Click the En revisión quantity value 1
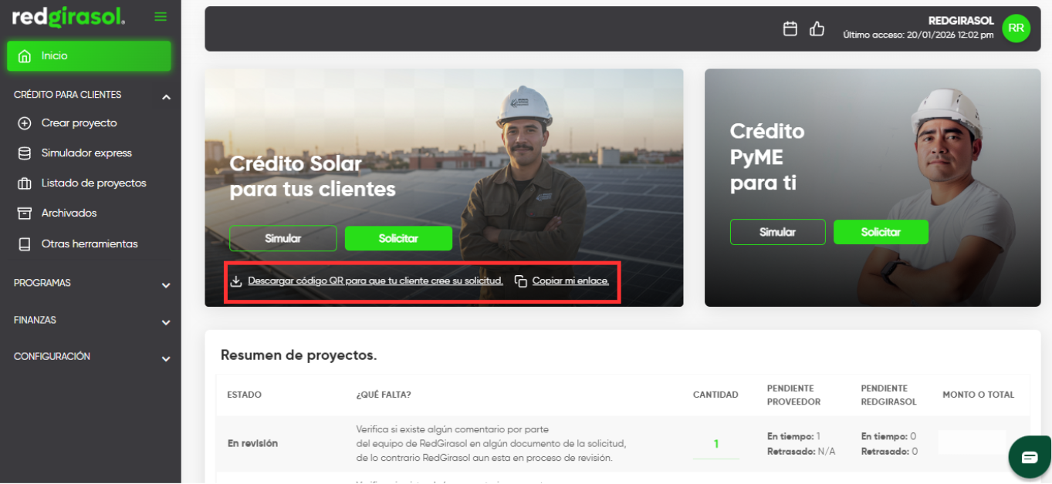 point(715,444)
